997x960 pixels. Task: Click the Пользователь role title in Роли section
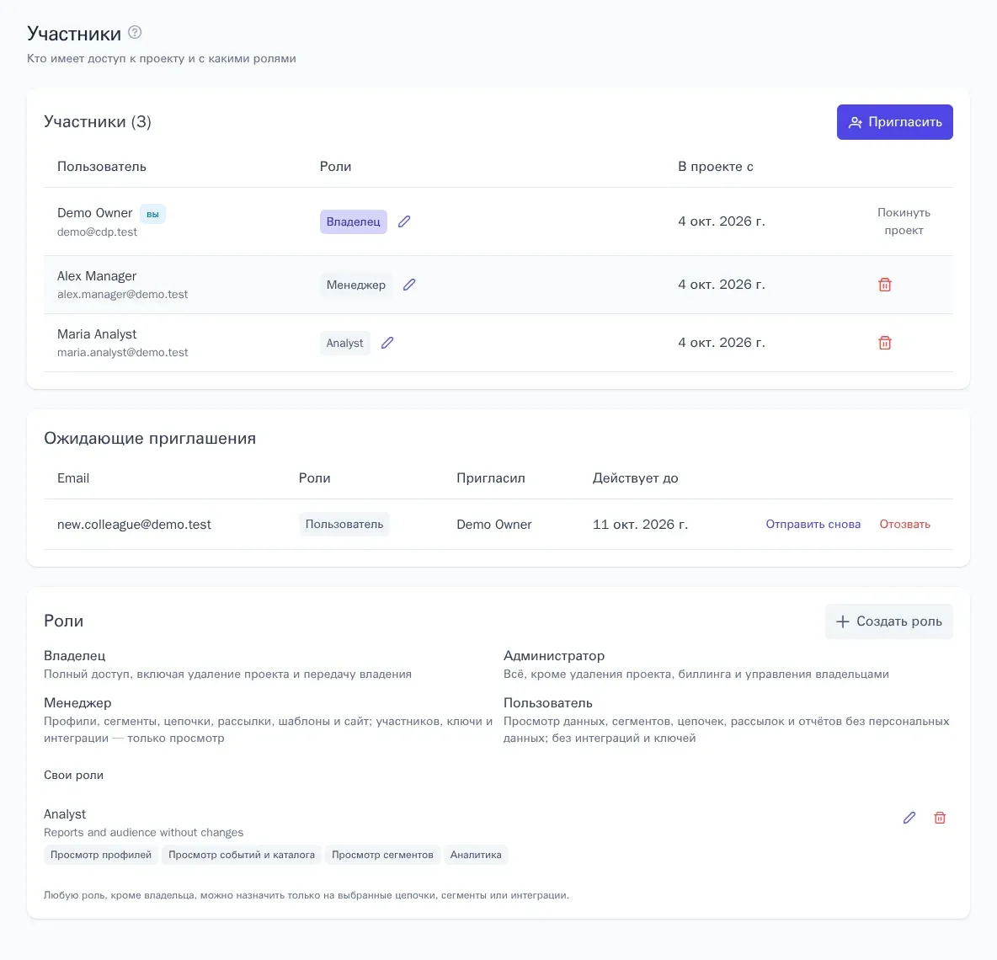548,702
